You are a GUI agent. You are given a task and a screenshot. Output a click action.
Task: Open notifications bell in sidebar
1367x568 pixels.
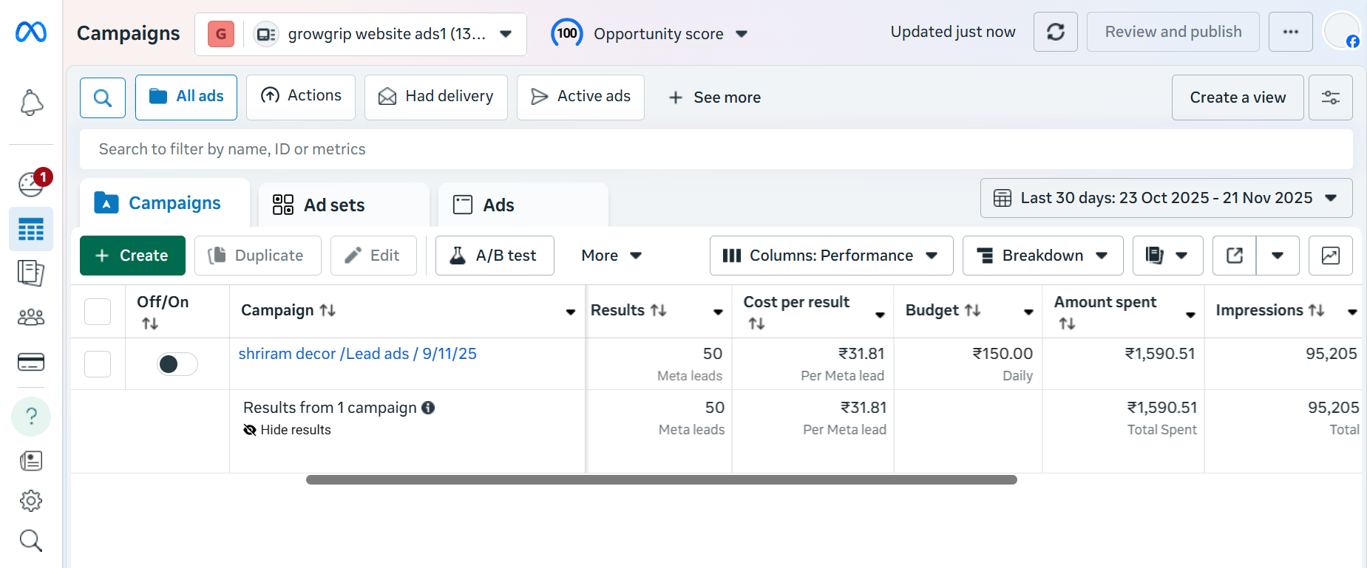(31, 103)
